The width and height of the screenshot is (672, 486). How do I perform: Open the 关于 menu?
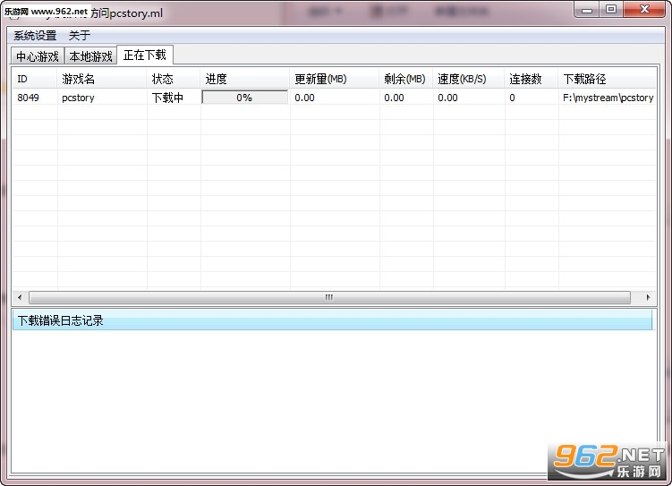[x=80, y=36]
